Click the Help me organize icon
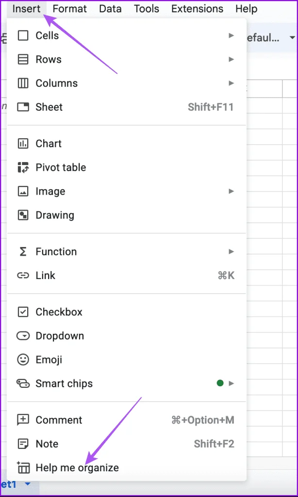The width and height of the screenshot is (298, 497). click(x=23, y=467)
